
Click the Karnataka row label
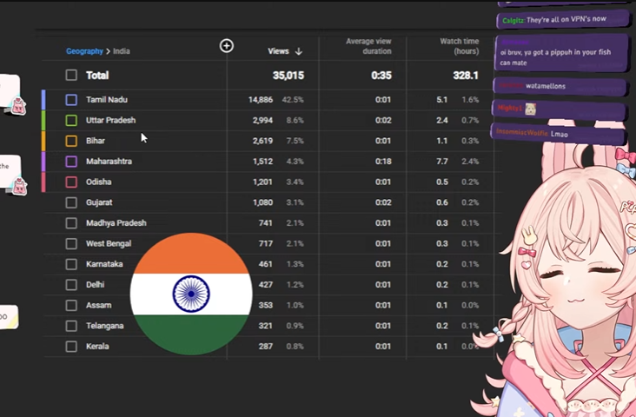(x=104, y=264)
